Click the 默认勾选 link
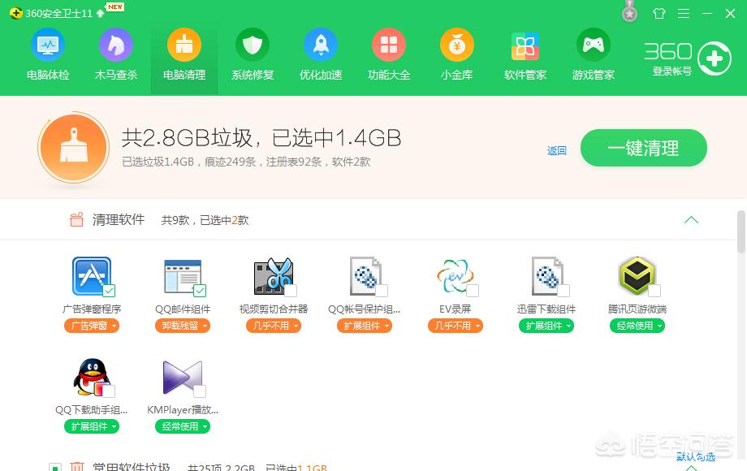The height and width of the screenshot is (471, 747). coord(696,457)
